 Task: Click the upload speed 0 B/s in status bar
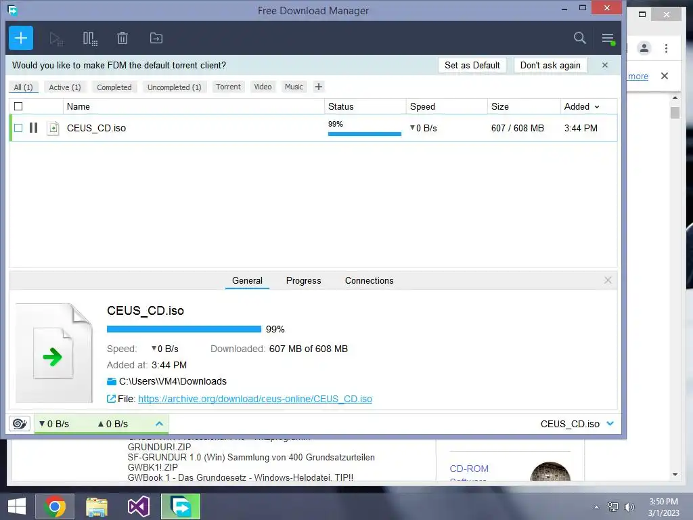113,424
